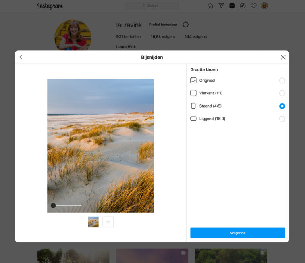Screen dimensions: 305x263
Task: Open direct messages paper plane icon
Action: 221,6
